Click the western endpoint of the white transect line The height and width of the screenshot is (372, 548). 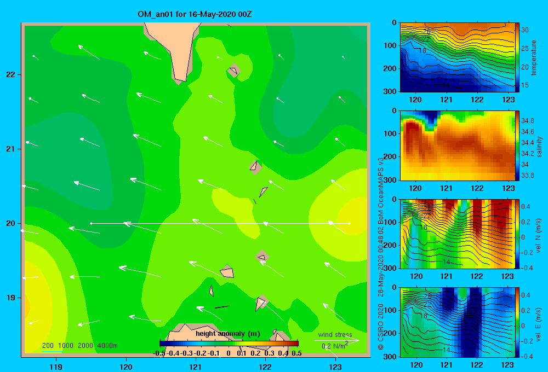91,223
